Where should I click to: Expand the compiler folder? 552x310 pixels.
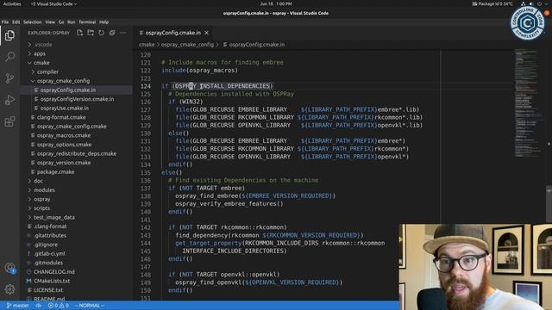(77, 71)
